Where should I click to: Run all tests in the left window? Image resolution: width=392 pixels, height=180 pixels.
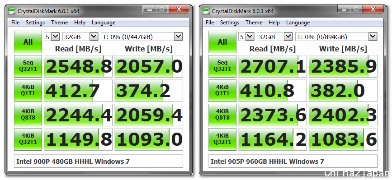point(28,42)
